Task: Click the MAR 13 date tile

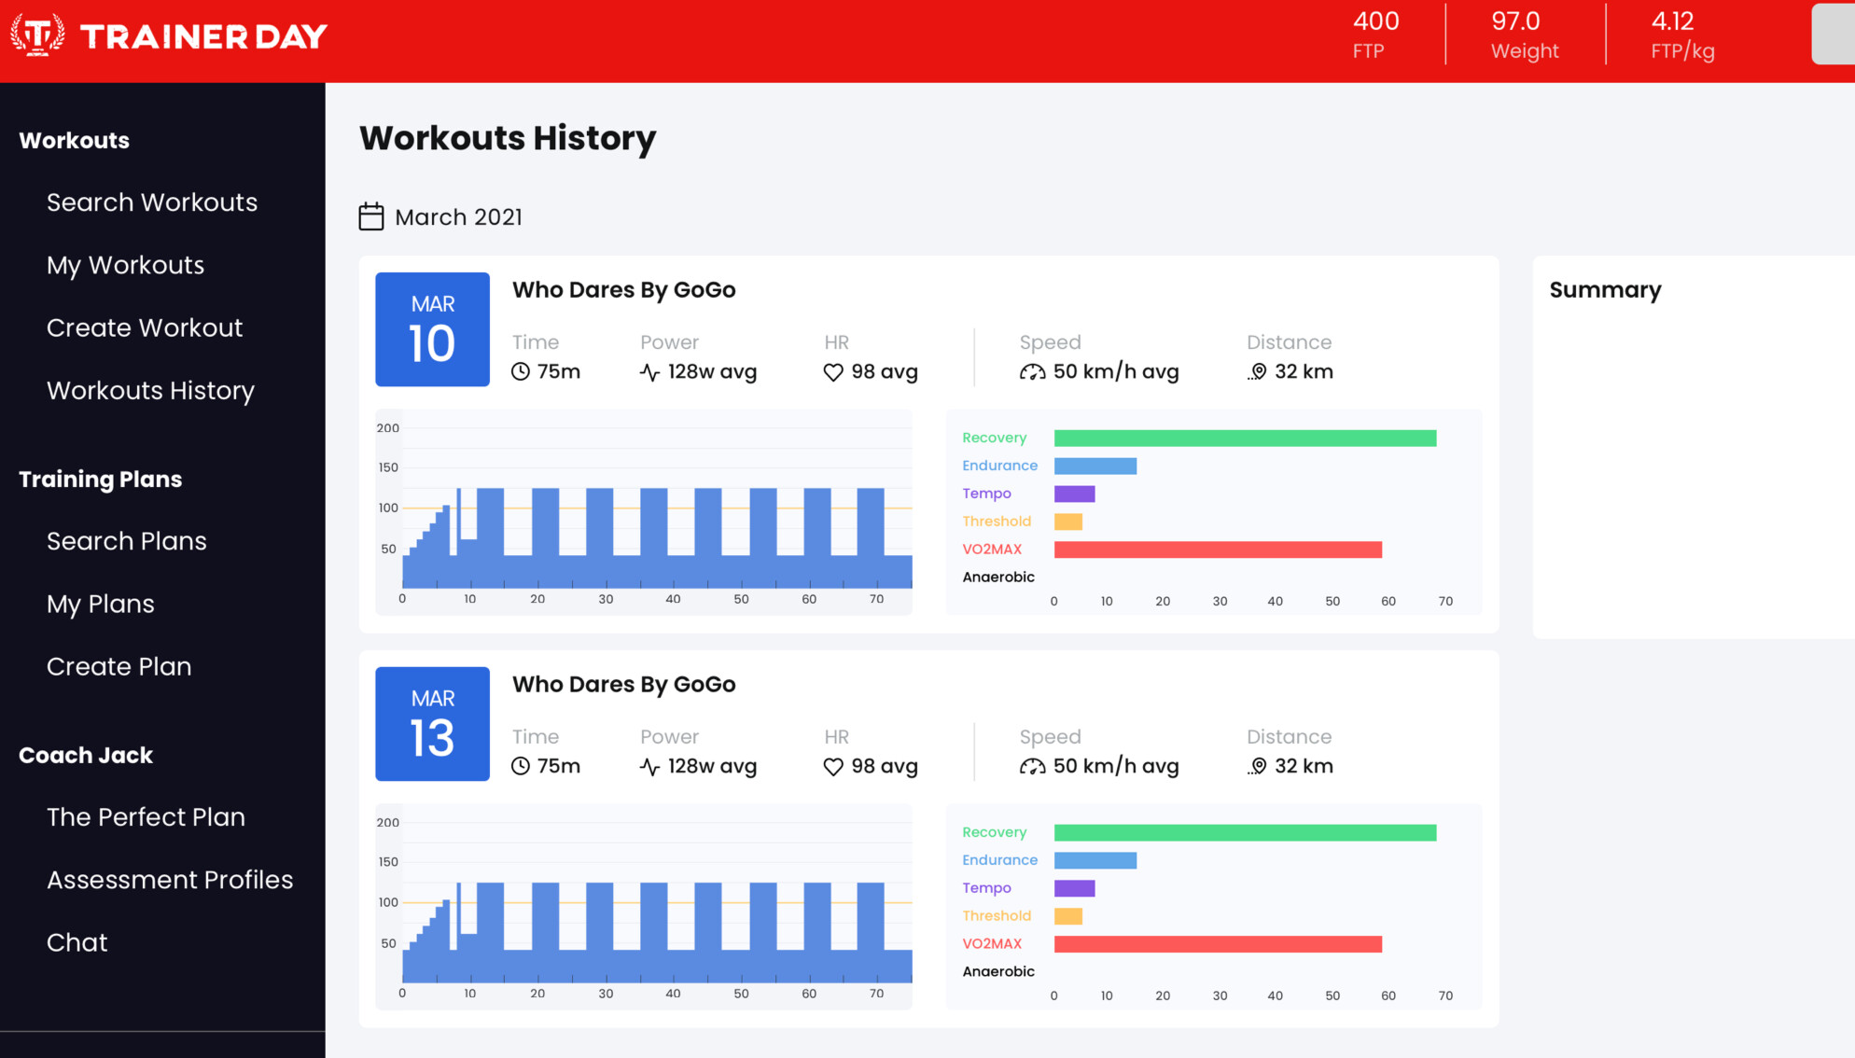Action: (432, 724)
